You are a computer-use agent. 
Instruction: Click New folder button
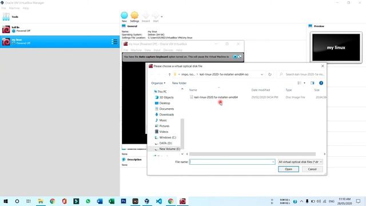point(179,83)
